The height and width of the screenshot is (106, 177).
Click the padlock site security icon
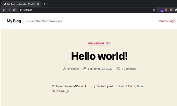point(21,10)
